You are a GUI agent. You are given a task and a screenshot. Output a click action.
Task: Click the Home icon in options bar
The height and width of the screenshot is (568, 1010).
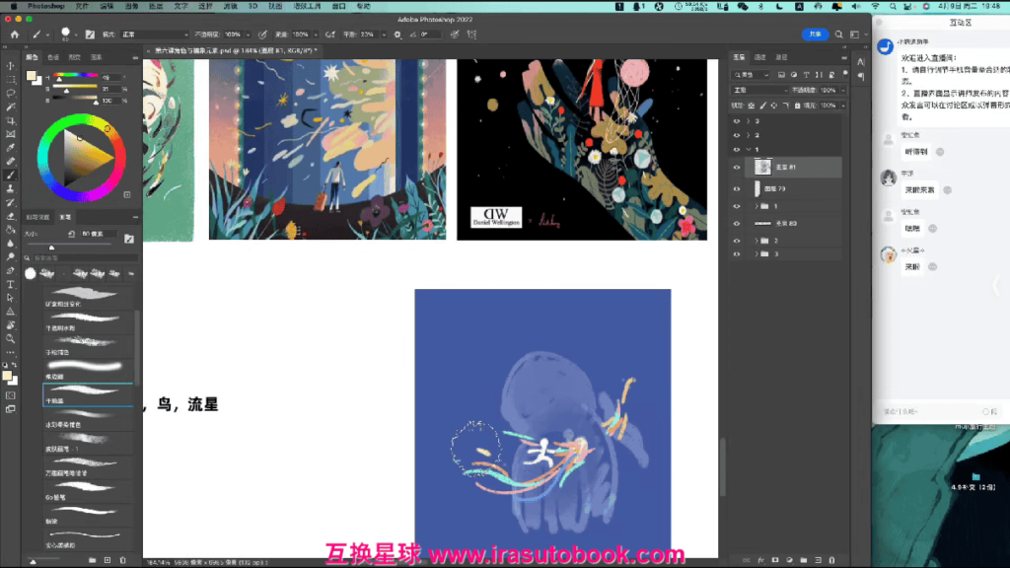(15, 35)
